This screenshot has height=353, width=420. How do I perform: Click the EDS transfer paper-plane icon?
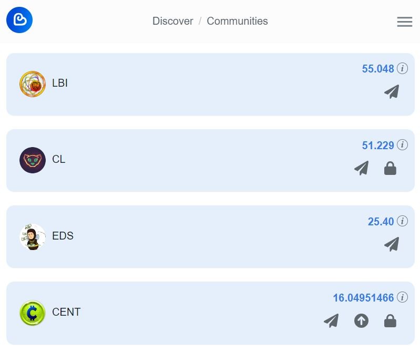point(392,244)
